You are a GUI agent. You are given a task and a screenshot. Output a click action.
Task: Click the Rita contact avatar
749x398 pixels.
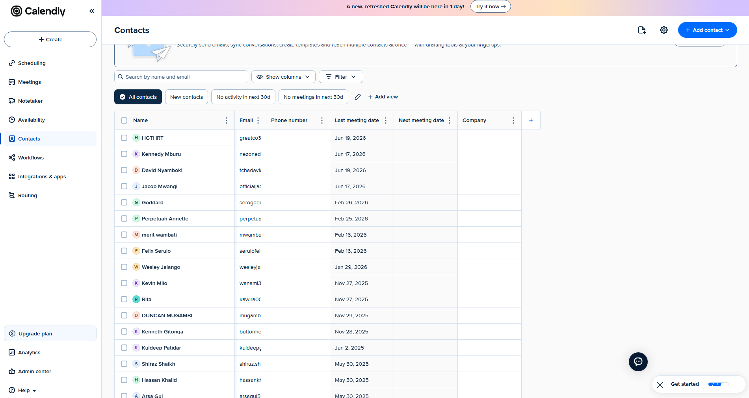pos(136,299)
